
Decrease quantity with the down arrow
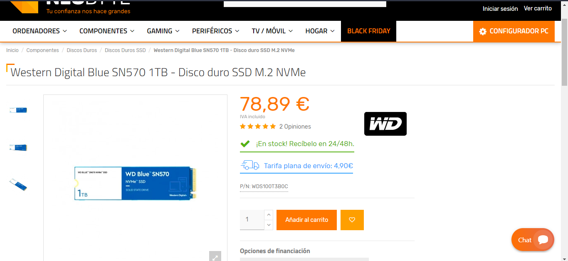269,225
